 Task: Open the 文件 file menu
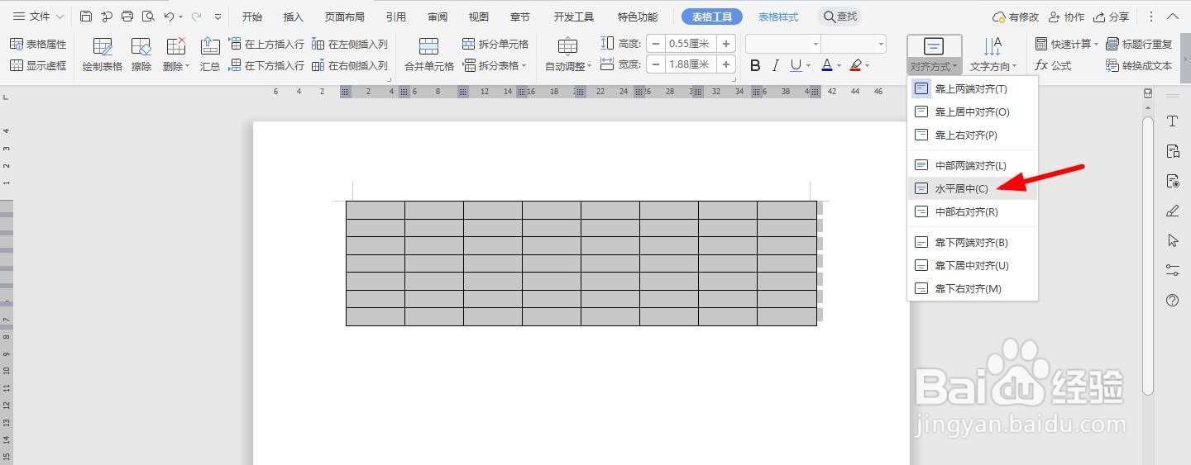coord(38,17)
